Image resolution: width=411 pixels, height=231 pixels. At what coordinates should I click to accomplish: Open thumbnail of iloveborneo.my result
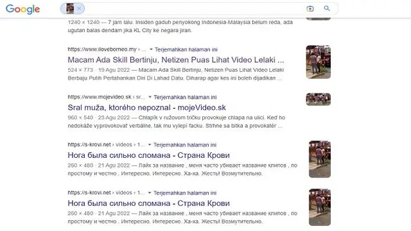click(x=319, y=62)
